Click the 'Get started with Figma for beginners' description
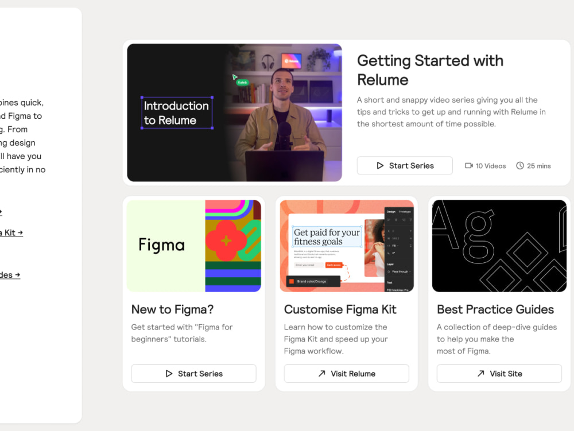Image resolution: width=574 pixels, height=431 pixels. tap(182, 333)
